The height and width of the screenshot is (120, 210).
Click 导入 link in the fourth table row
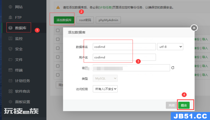205,66
